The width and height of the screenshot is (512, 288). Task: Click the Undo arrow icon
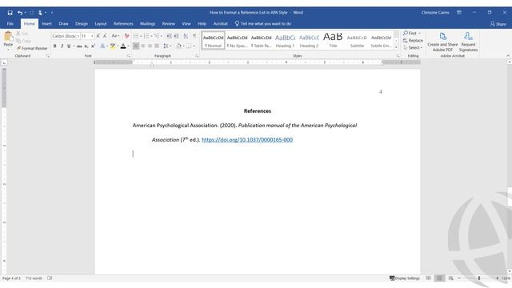pyautogui.click(x=20, y=13)
